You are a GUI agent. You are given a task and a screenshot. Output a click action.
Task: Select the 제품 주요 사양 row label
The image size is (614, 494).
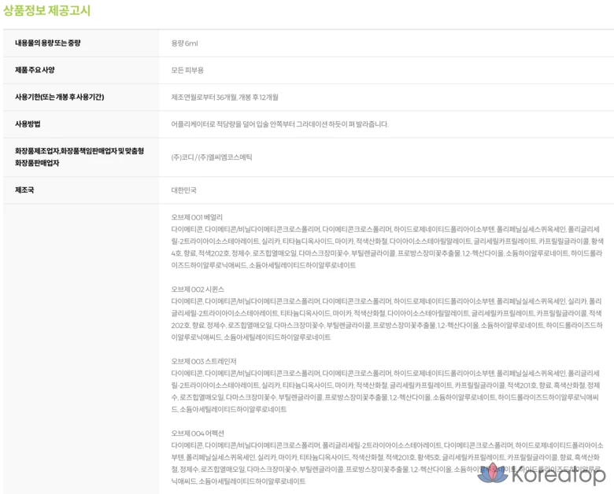click(35, 70)
